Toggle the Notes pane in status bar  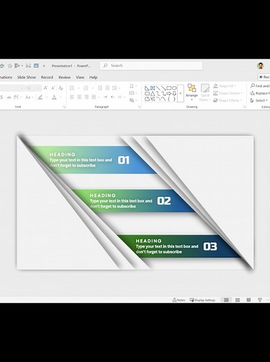click(x=179, y=300)
